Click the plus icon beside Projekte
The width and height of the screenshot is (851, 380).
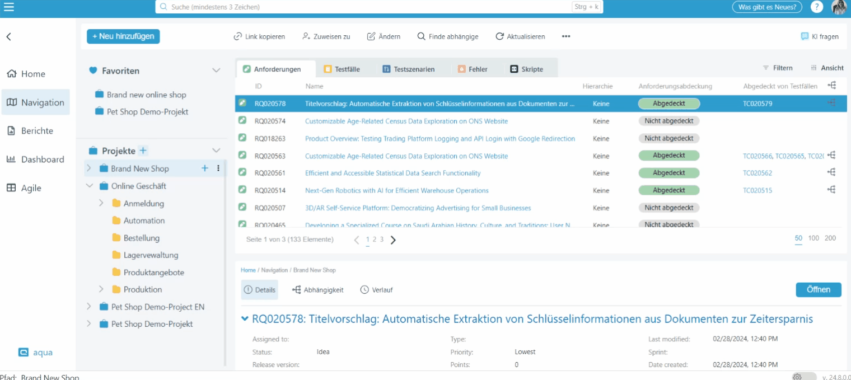coord(143,151)
